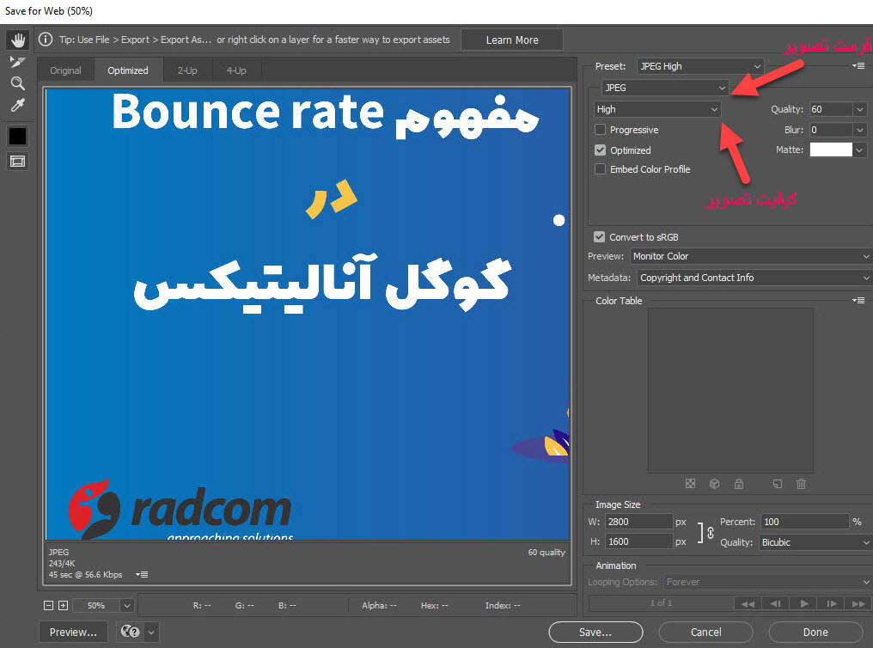The width and height of the screenshot is (873, 648).
Task: Click the eyedropper color swatch
Action: point(17,134)
